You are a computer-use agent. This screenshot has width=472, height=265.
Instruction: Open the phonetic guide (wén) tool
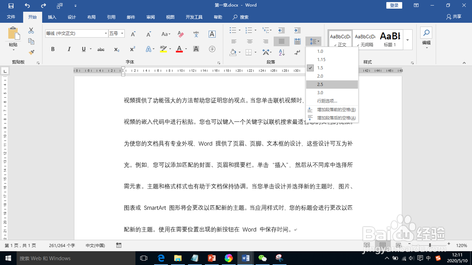pos(196,34)
